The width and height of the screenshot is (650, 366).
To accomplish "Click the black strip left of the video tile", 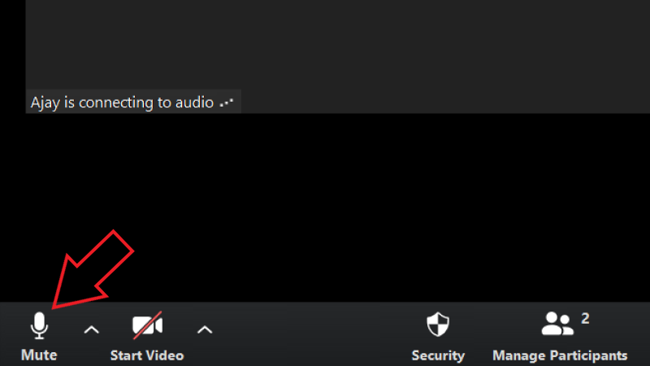I will [x=12, y=56].
